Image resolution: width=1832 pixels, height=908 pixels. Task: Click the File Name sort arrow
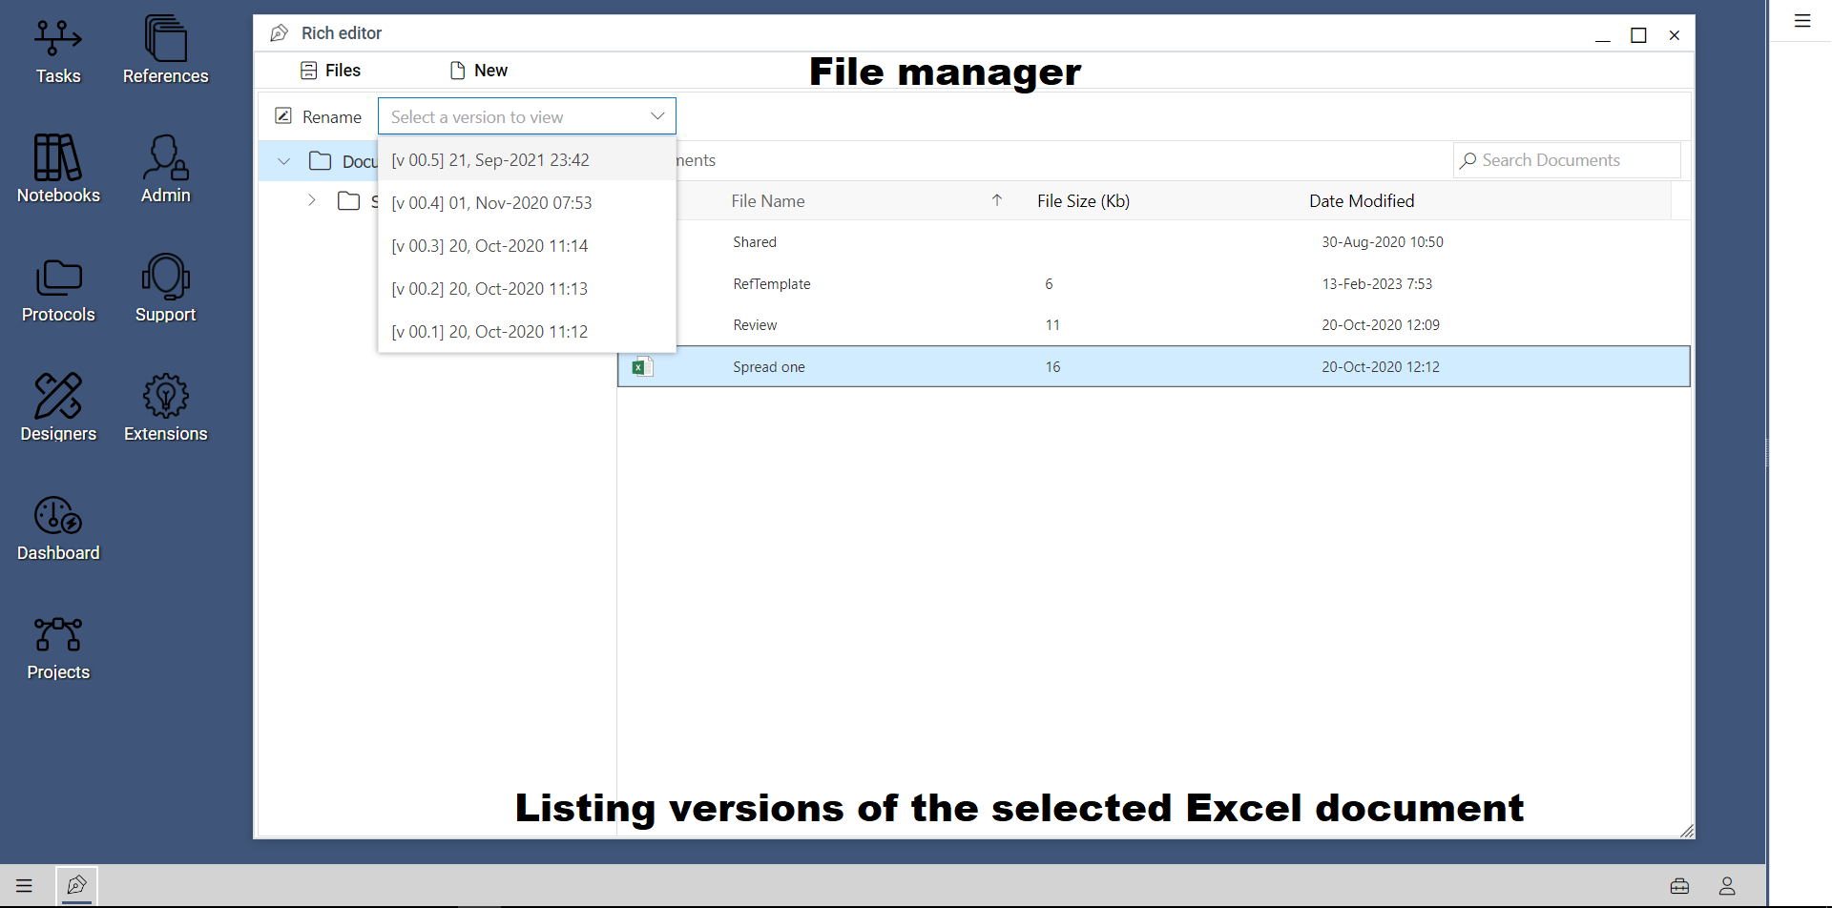(997, 200)
